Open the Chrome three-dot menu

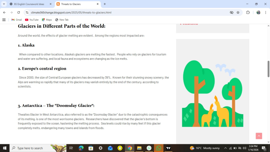(x=266, y=12)
